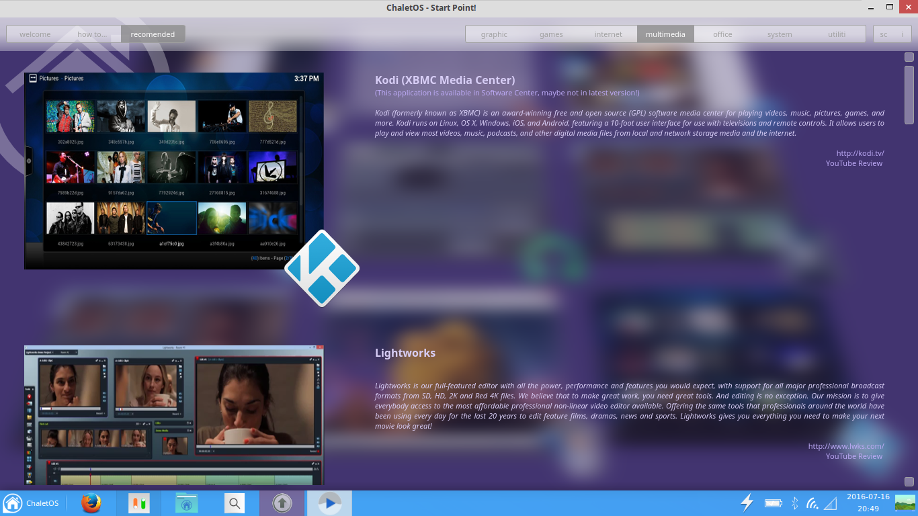Image resolution: width=918 pixels, height=516 pixels.
Task: Open the http://kodi.tv/ link
Action: [x=860, y=153]
